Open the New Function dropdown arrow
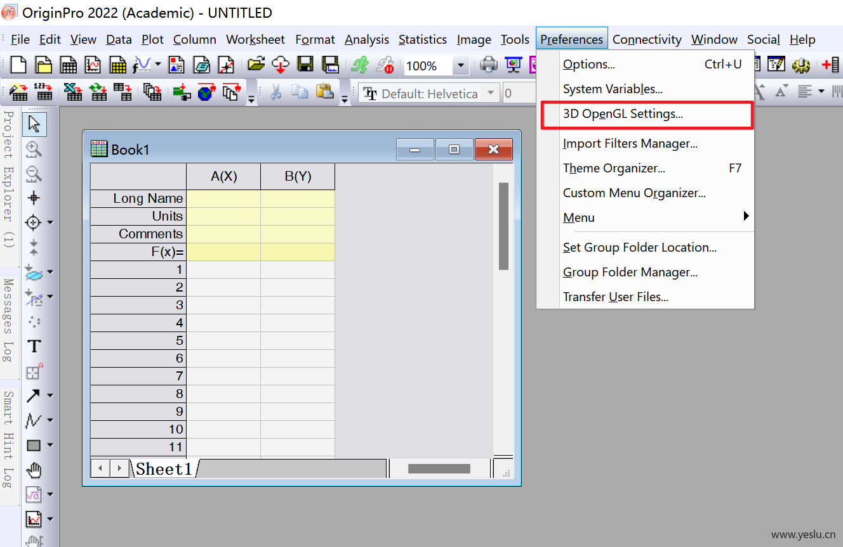The width and height of the screenshot is (843, 547). tap(157, 65)
